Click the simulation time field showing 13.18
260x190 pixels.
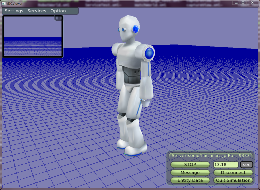coord(226,164)
